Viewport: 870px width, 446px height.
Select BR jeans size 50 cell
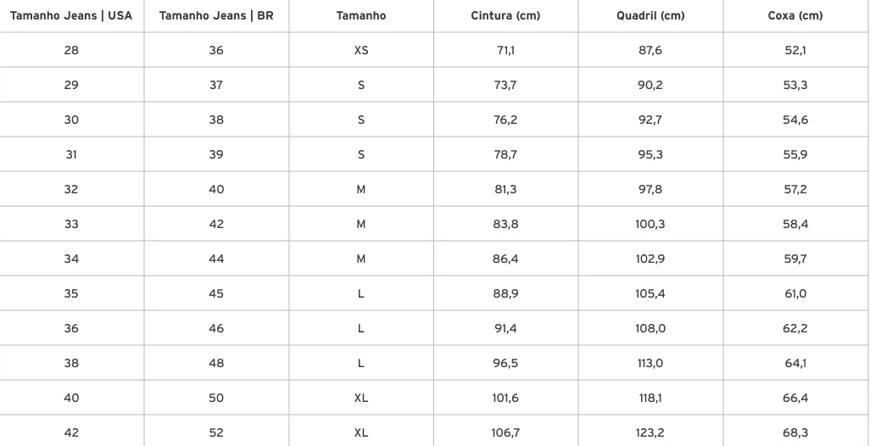pos(216,398)
